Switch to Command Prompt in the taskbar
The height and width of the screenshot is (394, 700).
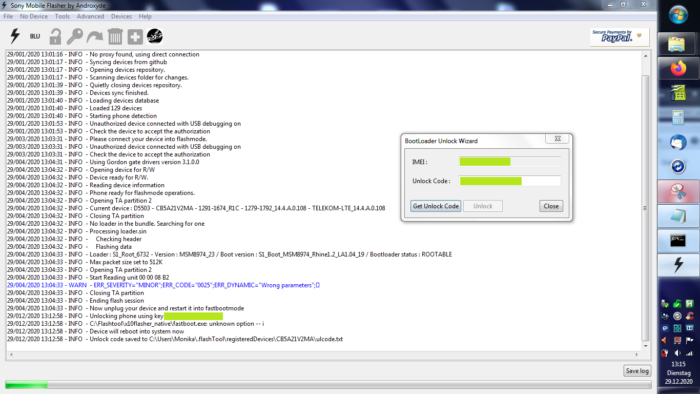click(x=678, y=241)
